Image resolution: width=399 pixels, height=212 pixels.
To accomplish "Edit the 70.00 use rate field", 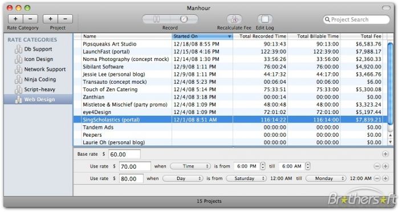I will [x=135, y=166].
